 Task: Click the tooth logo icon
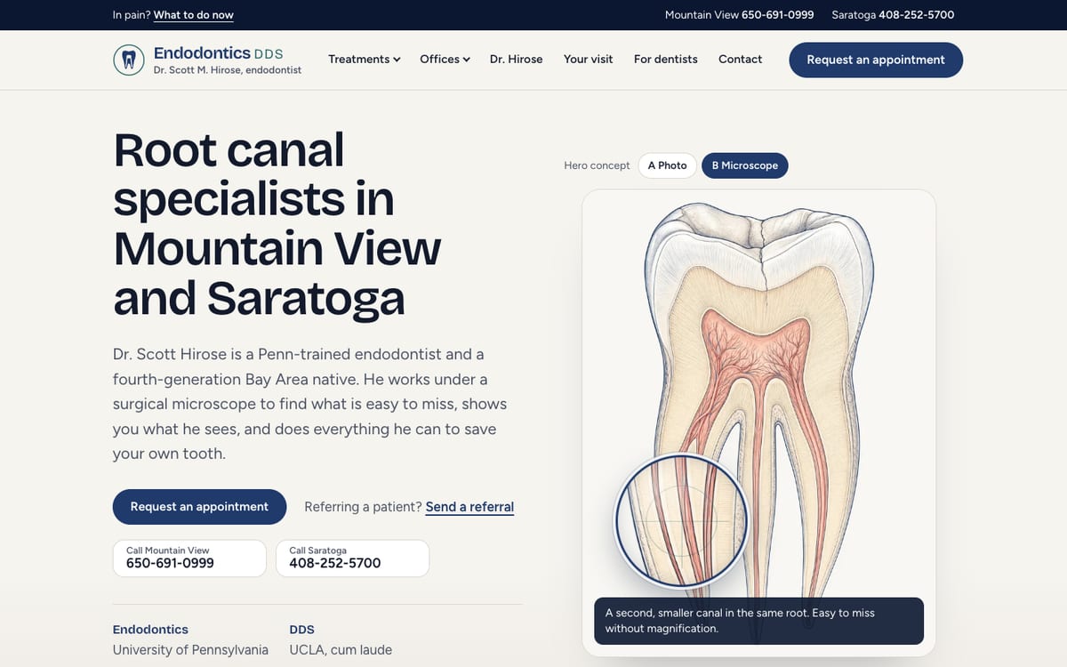129,60
